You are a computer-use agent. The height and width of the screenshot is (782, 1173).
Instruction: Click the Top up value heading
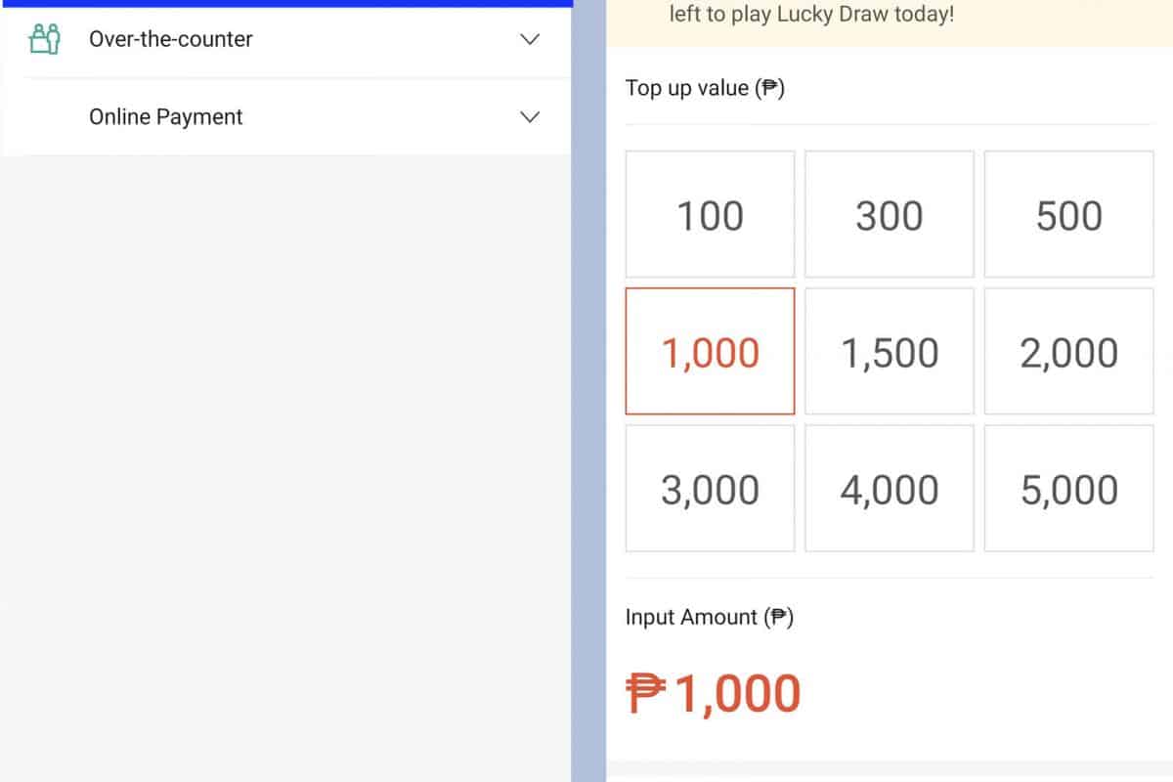coord(705,88)
